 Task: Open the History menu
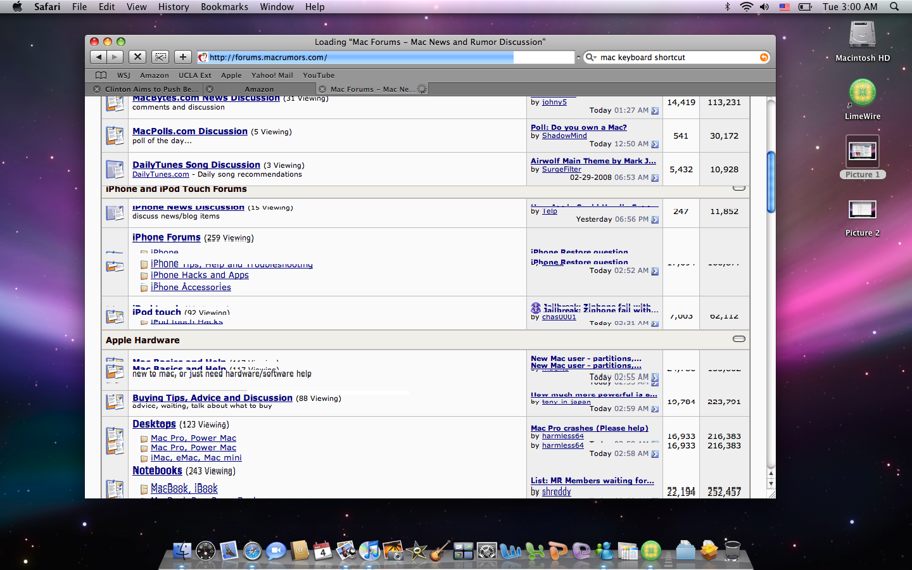pyautogui.click(x=174, y=7)
